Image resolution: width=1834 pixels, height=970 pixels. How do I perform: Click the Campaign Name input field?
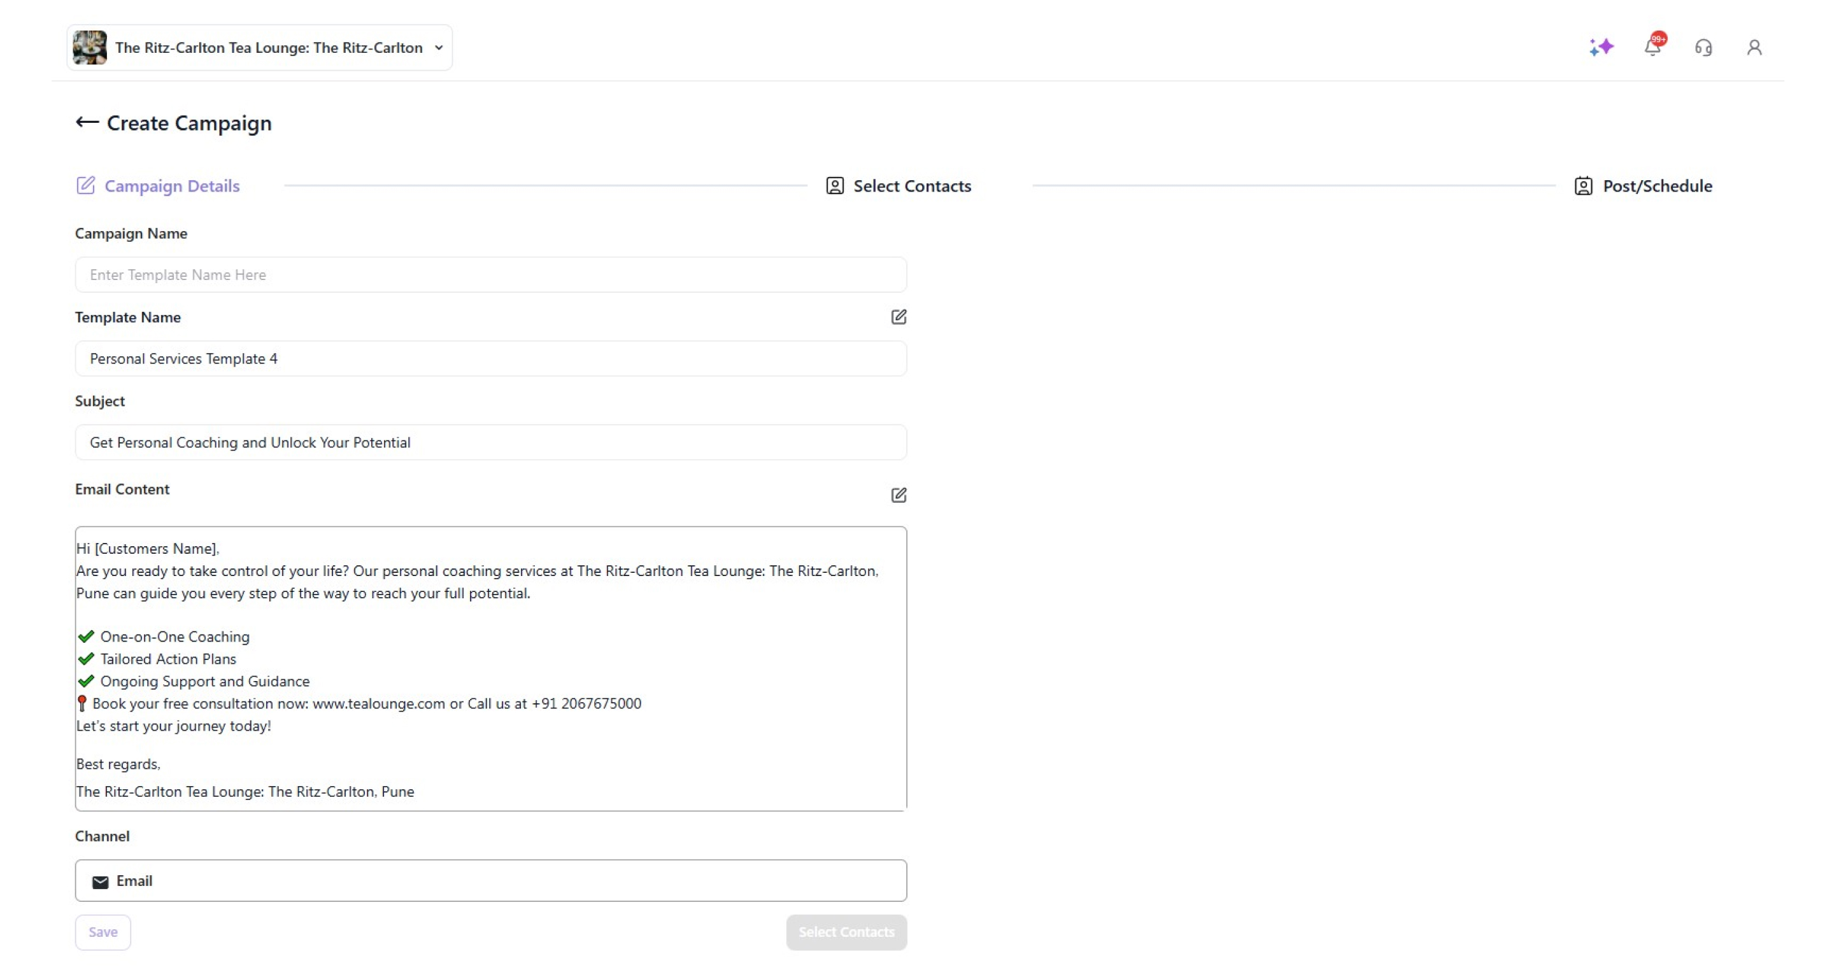click(490, 275)
